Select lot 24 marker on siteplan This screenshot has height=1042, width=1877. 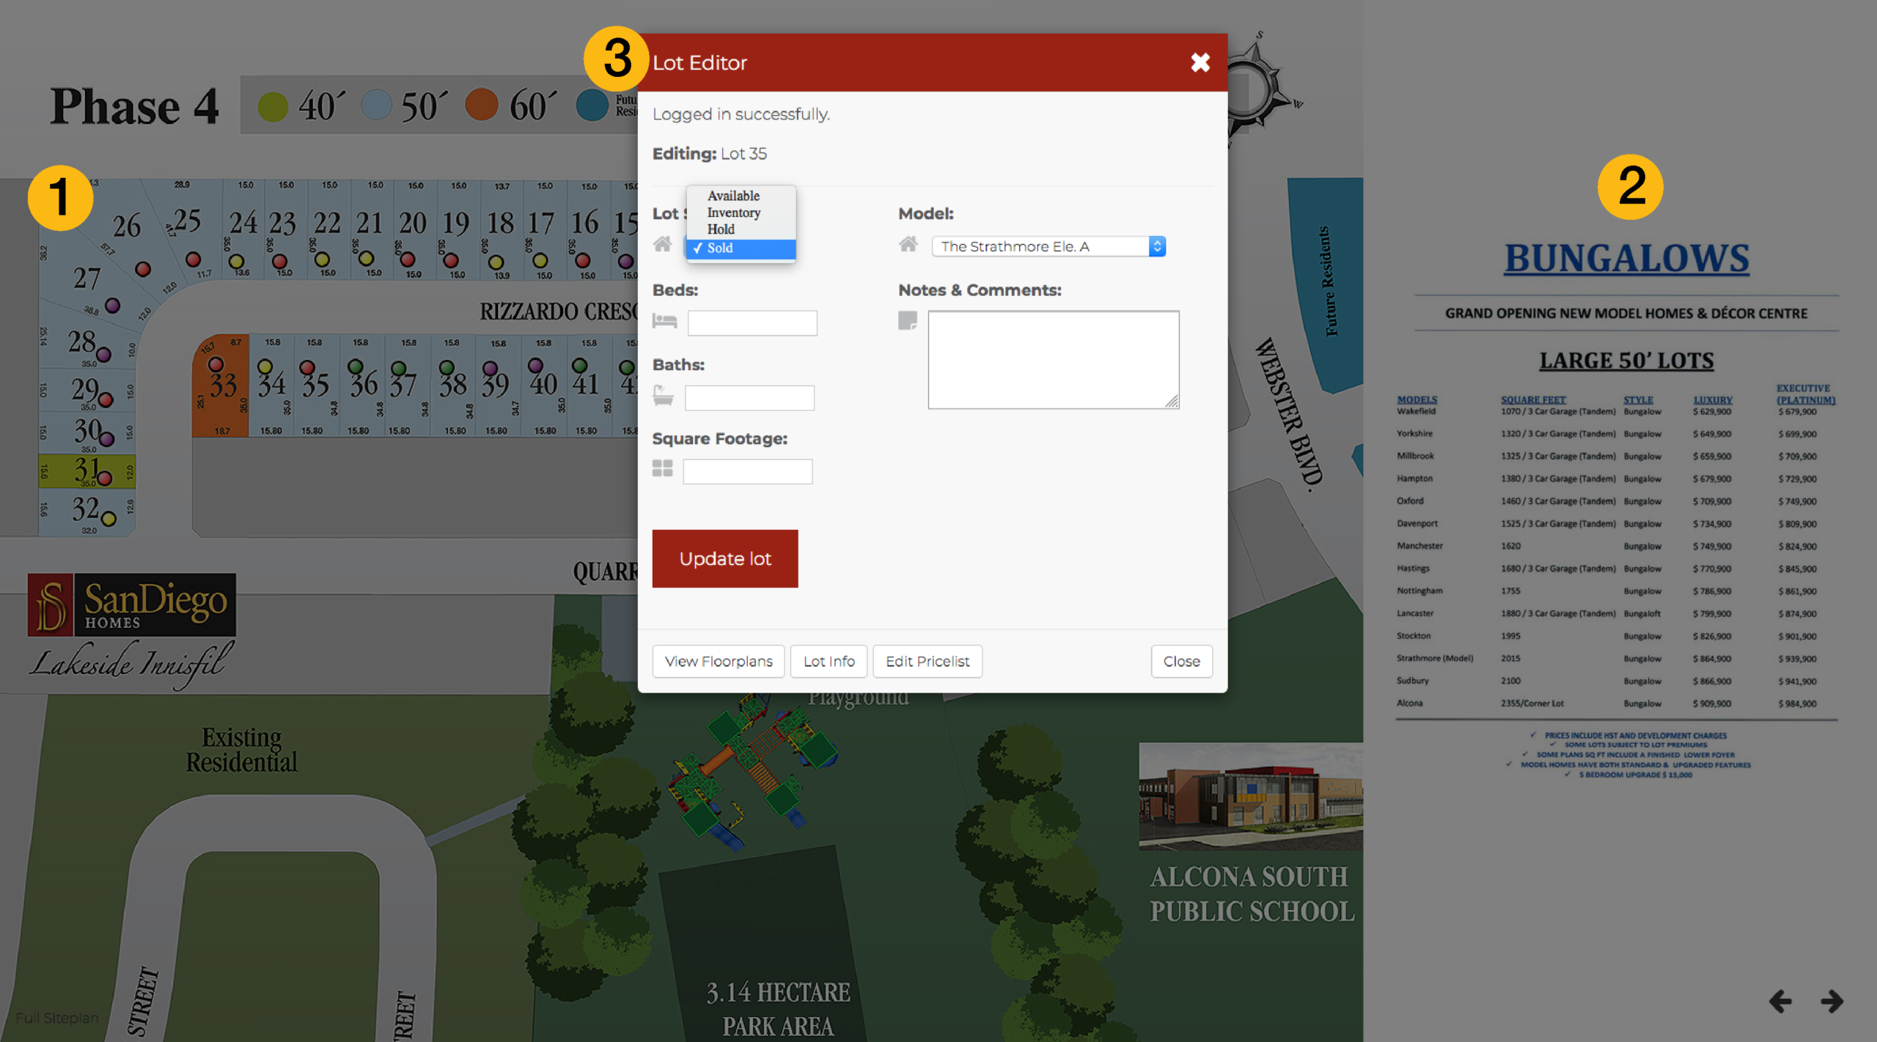coord(236,261)
